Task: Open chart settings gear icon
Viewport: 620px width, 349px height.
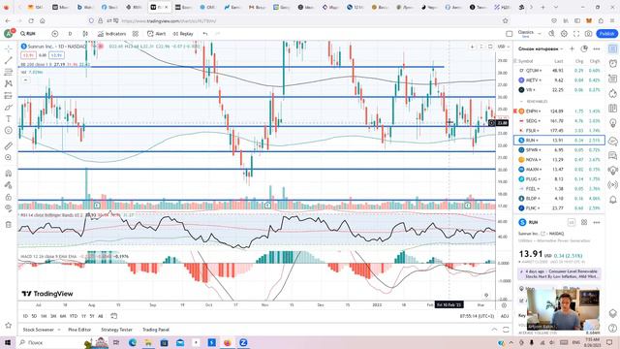Action: pyautogui.click(x=564, y=34)
